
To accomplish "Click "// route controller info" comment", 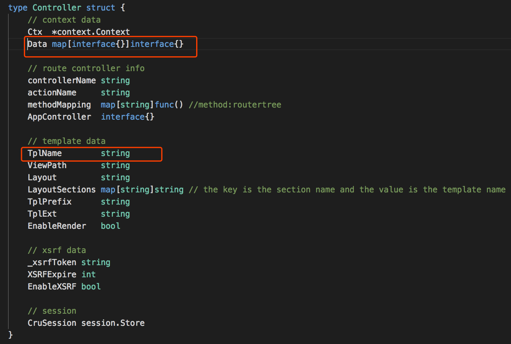I will 86,68.
